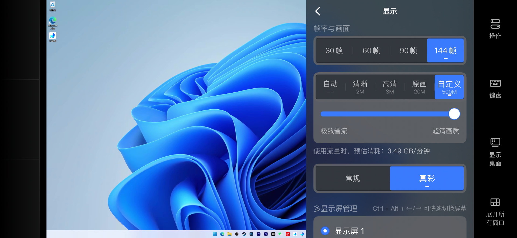Open NetEase Cloud Music from the taskbar
The width and height of the screenshot is (517, 238).
tap(288, 234)
